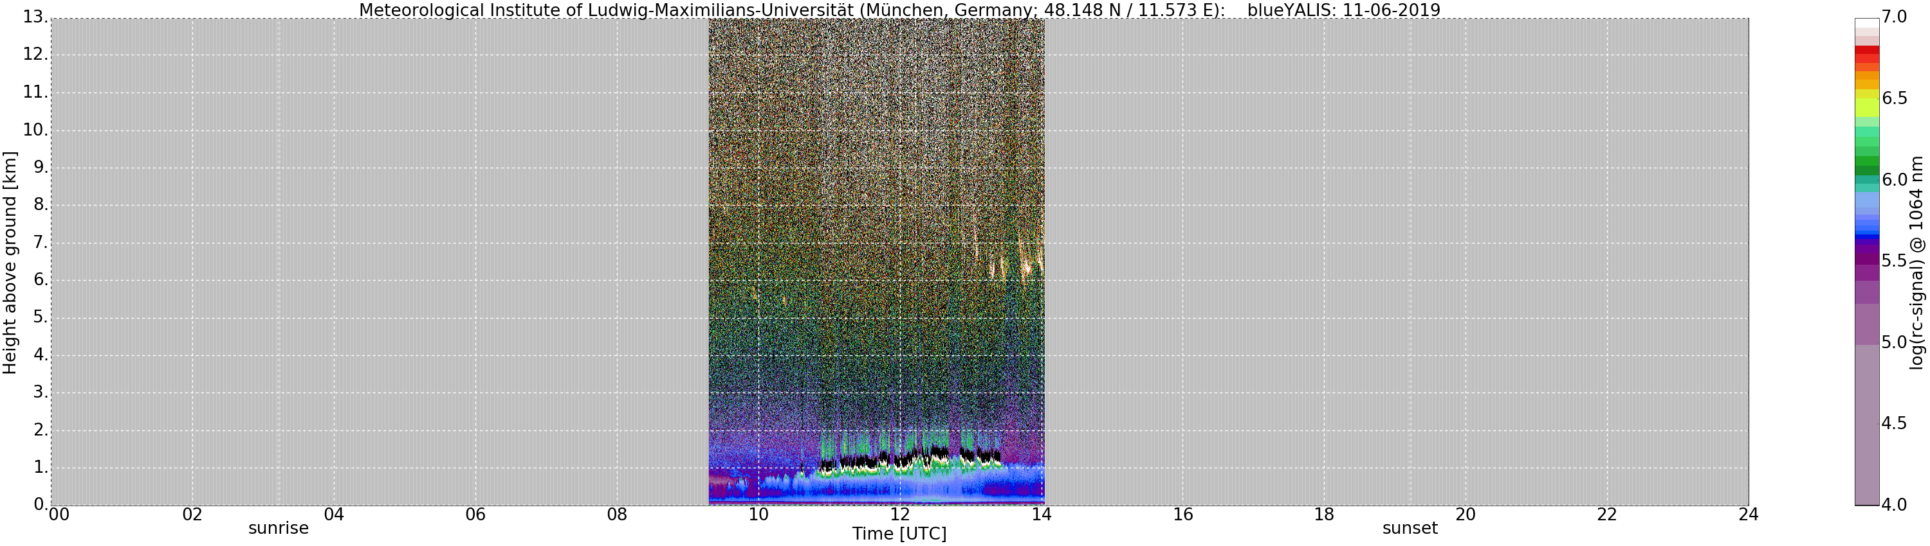The image size is (1930, 546).
Task: Click the 'Time [UTC]' axis label
Action: pos(899,534)
